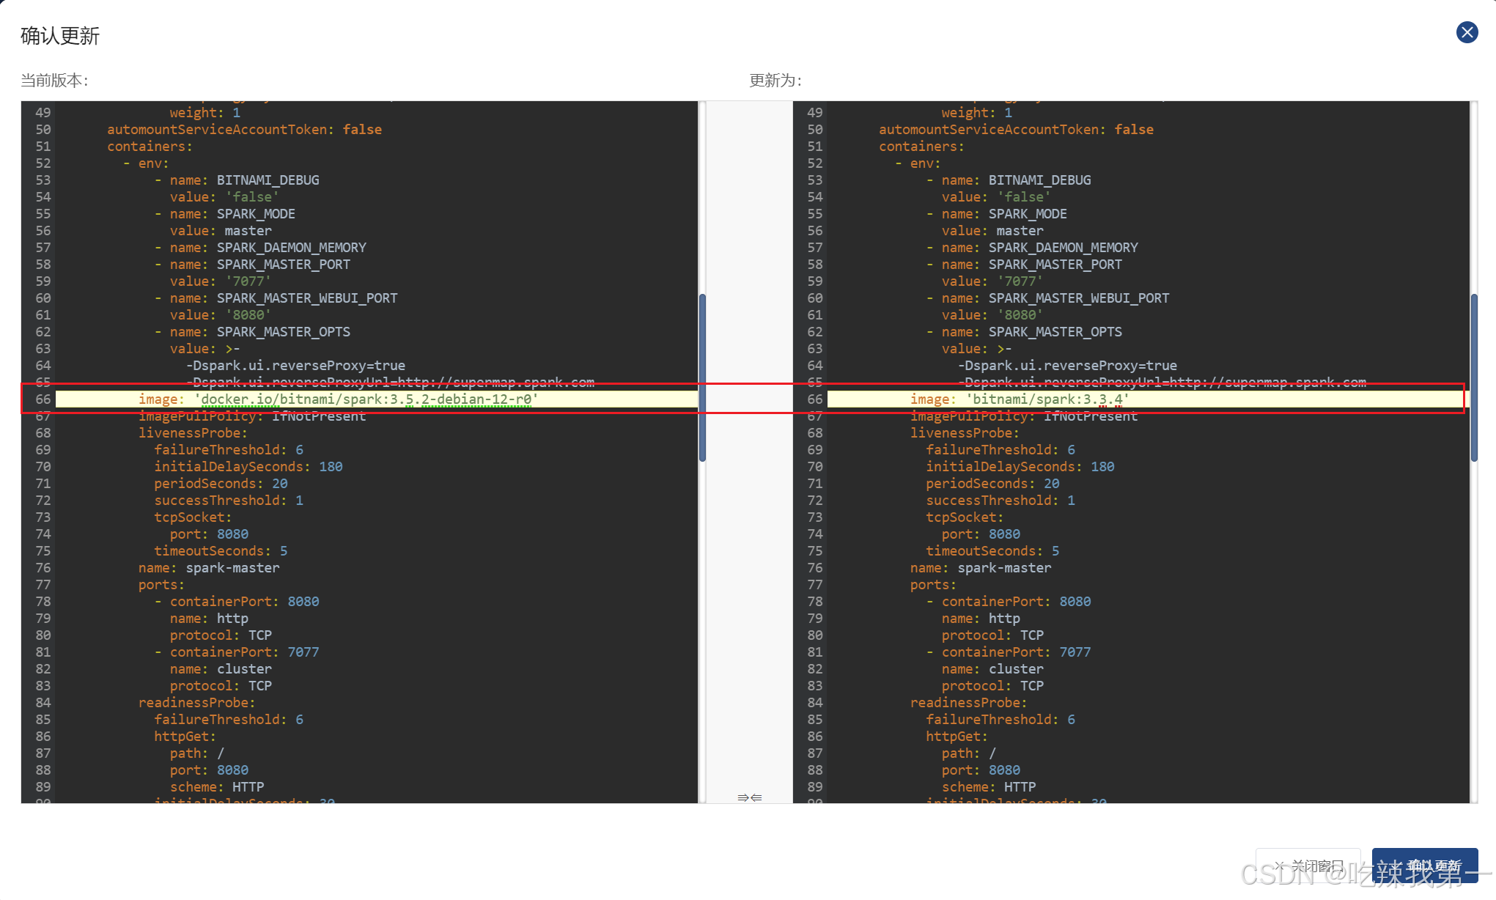Image resolution: width=1496 pixels, height=900 pixels.
Task: Confirm the update with 确认更新 button
Action: point(1424,866)
